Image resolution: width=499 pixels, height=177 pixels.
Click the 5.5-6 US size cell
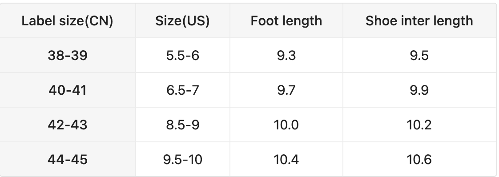pos(183,56)
